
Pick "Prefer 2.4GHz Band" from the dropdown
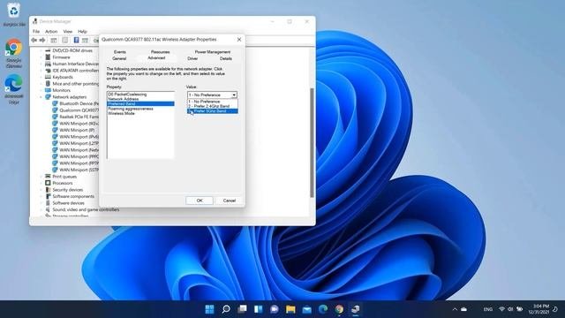(212, 106)
